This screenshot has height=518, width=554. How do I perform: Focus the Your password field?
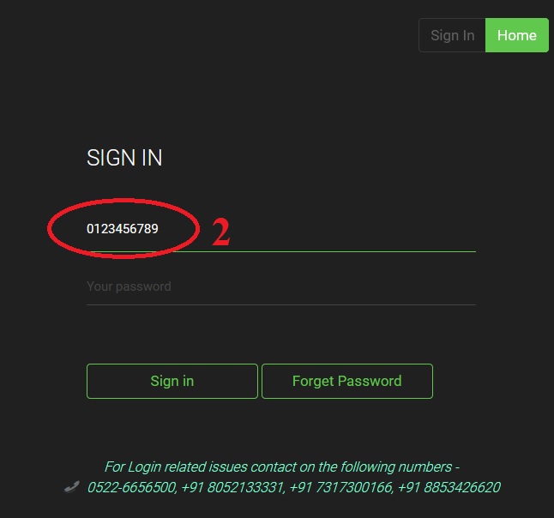coord(257,286)
